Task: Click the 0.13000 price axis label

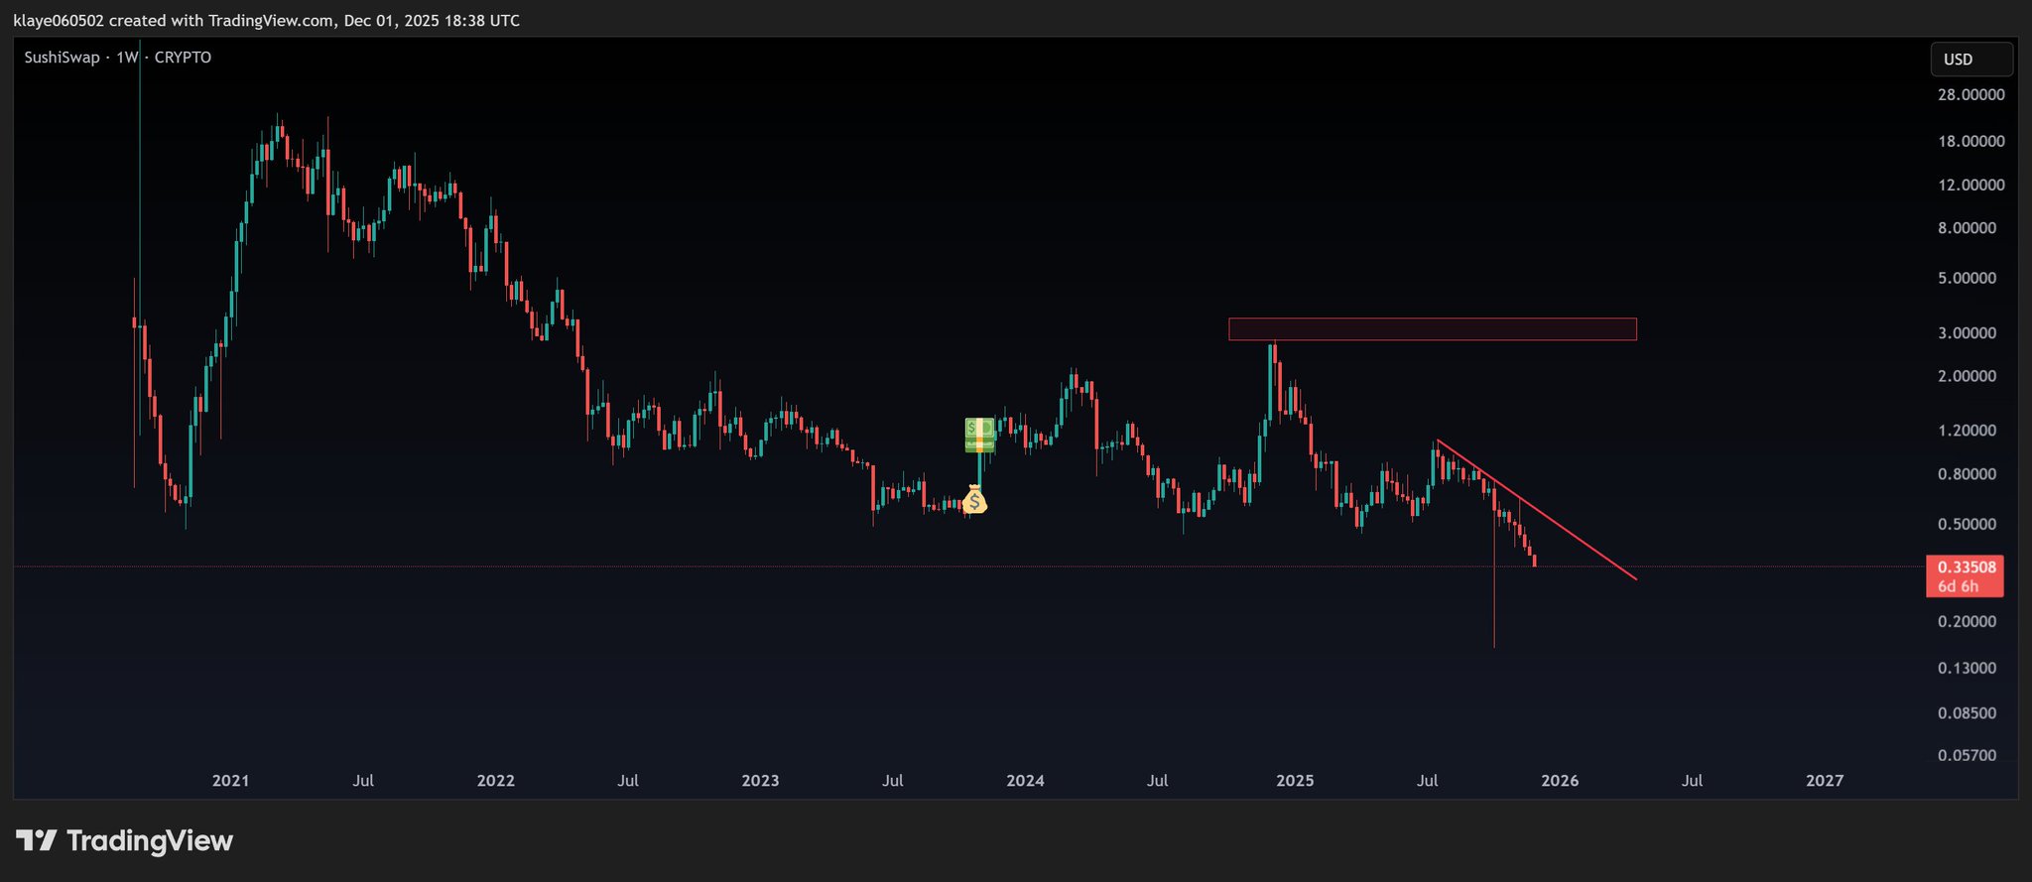Action: tap(1967, 669)
